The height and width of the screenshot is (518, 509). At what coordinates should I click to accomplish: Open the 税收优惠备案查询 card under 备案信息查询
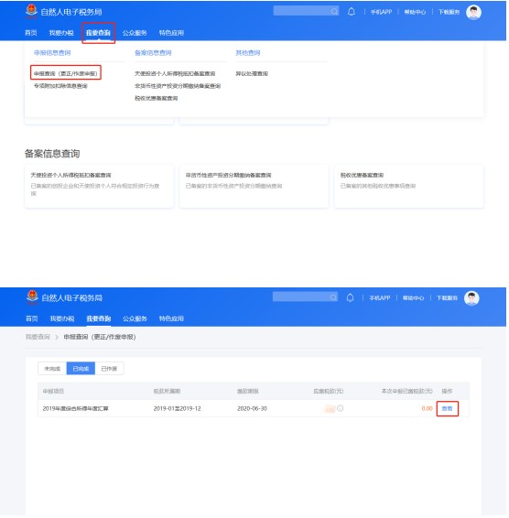tap(410, 188)
